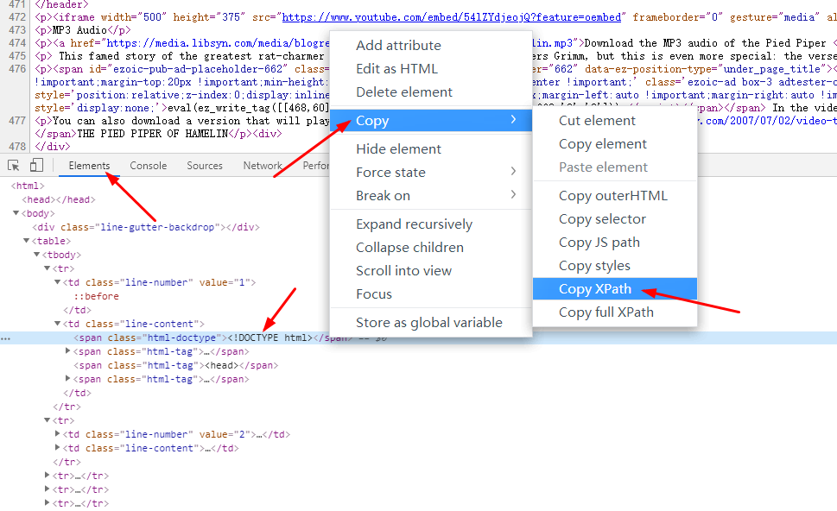Viewport: 837px width, 511px height.
Task: Open the Sources tab
Action: [204, 165]
